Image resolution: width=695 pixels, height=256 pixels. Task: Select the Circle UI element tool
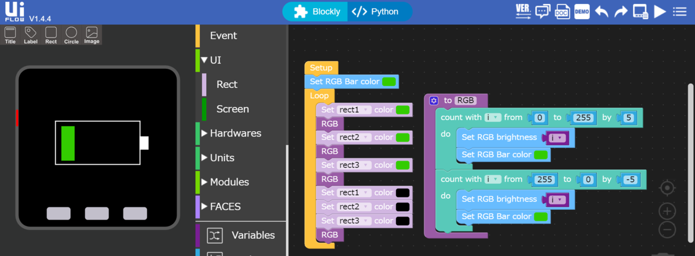click(71, 35)
